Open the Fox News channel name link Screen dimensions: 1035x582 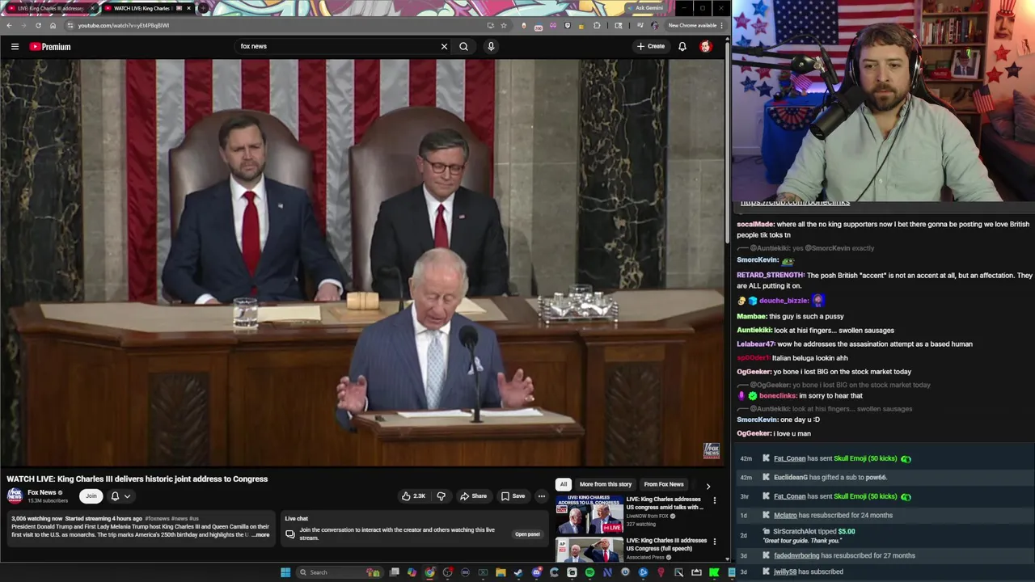click(x=42, y=492)
